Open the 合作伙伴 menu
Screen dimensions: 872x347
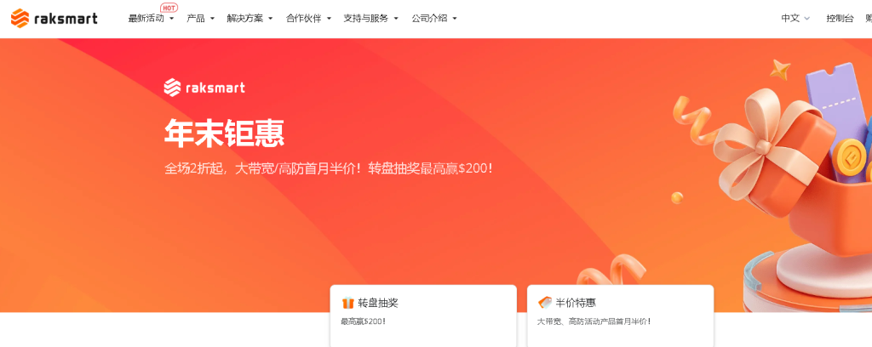pyautogui.click(x=308, y=19)
